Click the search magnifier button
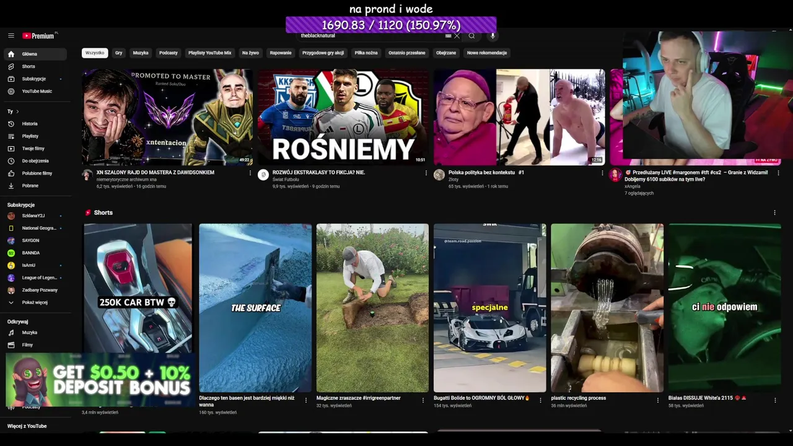This screenshot has width=793, height=446. coord(471,36)
